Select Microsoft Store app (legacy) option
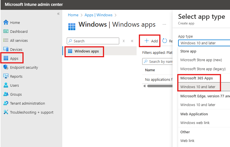 pos(203,69)
